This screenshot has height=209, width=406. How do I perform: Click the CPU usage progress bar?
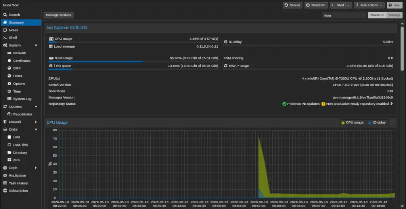pyautogui.click(x=133, y=42)
